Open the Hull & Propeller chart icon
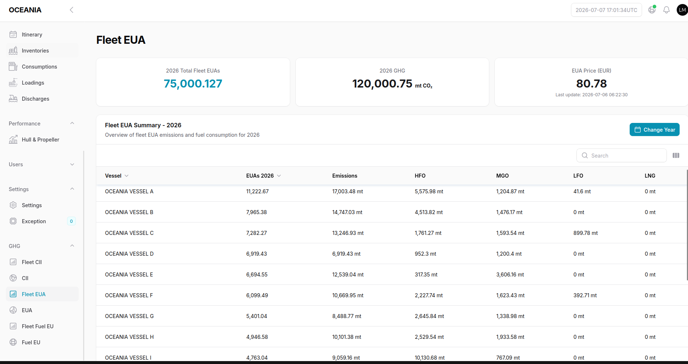Viewport: 688px width, 364px height. pos(13,140)
